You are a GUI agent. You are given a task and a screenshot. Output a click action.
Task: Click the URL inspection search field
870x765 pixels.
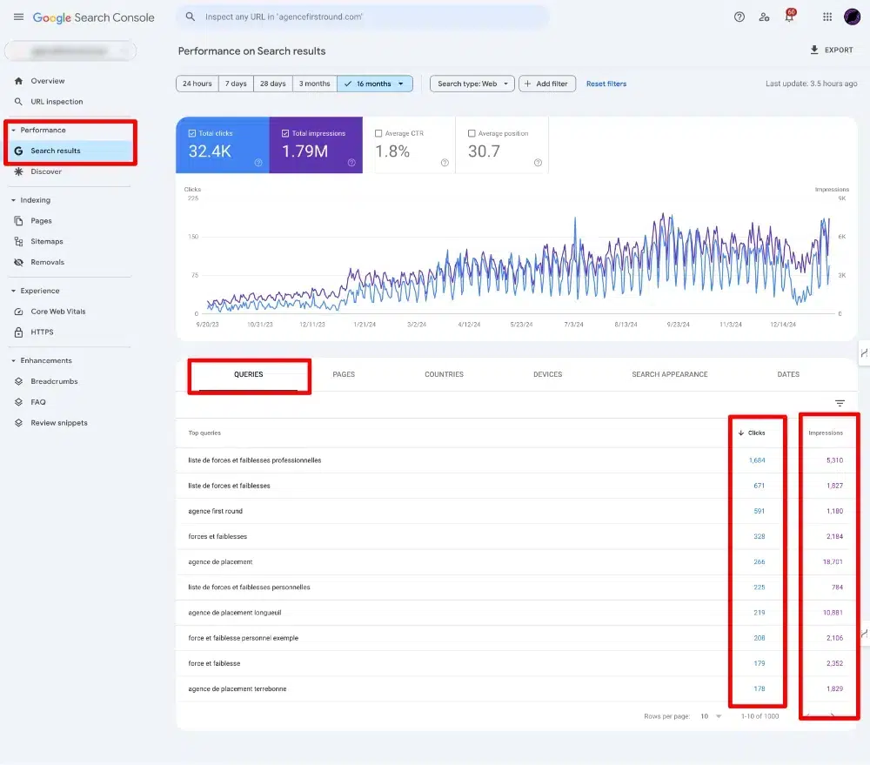point(364,17)
